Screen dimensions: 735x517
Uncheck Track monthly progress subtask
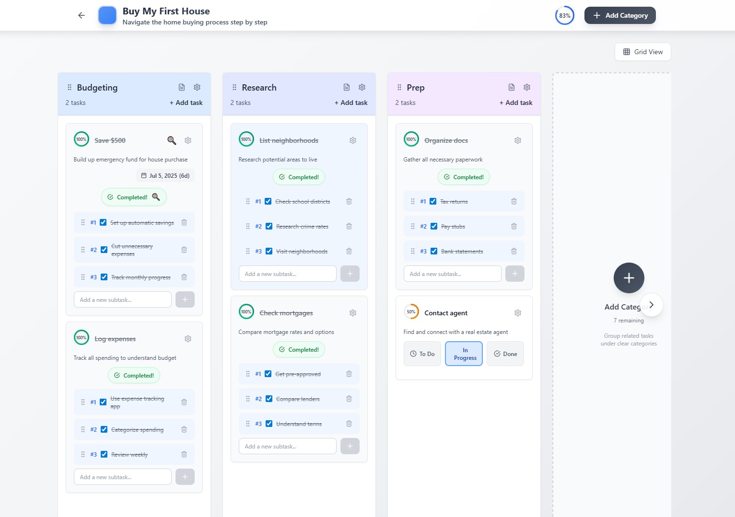tap(104, 277)
